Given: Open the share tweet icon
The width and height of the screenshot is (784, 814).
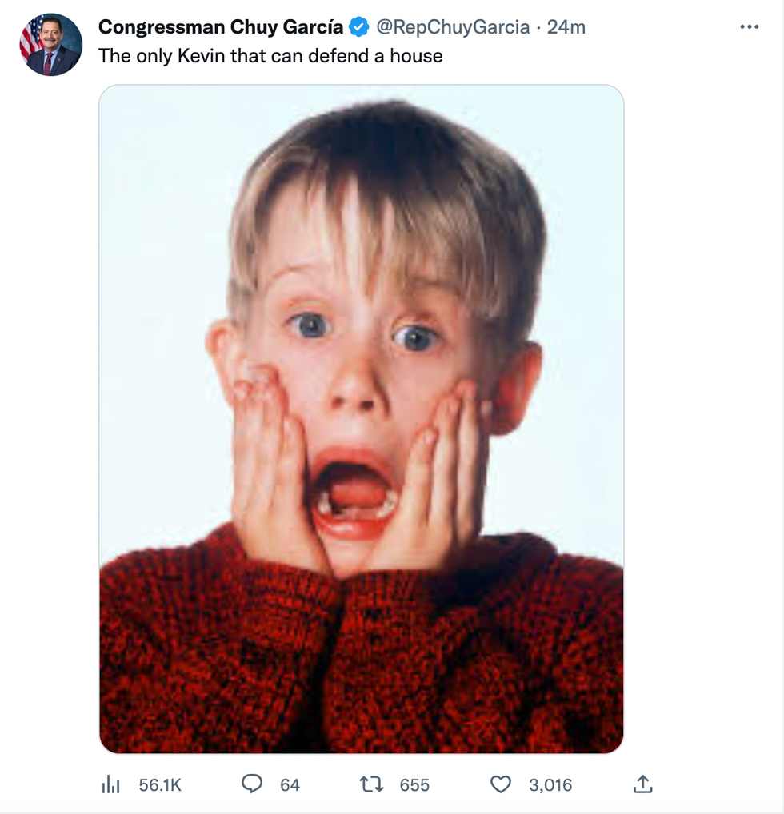Looking at the screenshot, I should pyautogui.click(x=642, y=784).
